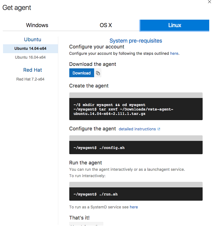Click the launchagent service description text
The width and height of the screenshot is (212, 230).
[127, 169]
